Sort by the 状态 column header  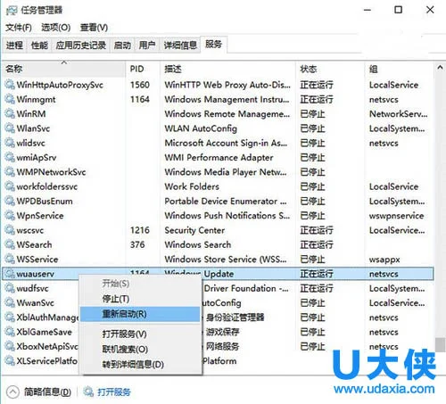tap(330, 70)
